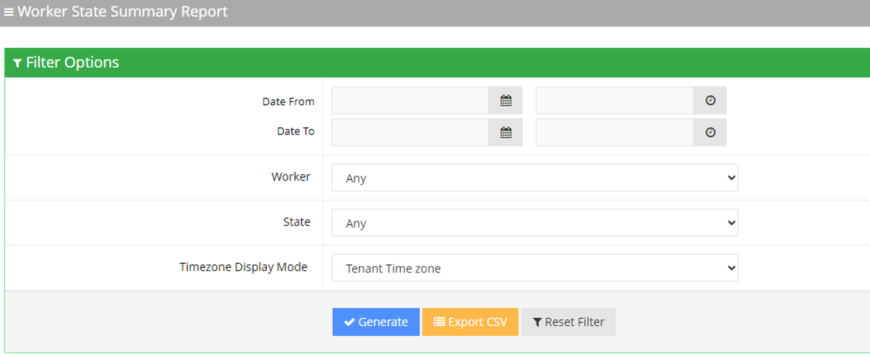Viewport: 870px width, 357px height.
Task: Click the Timezone Display Mode label
Action: tap(244, 267)
